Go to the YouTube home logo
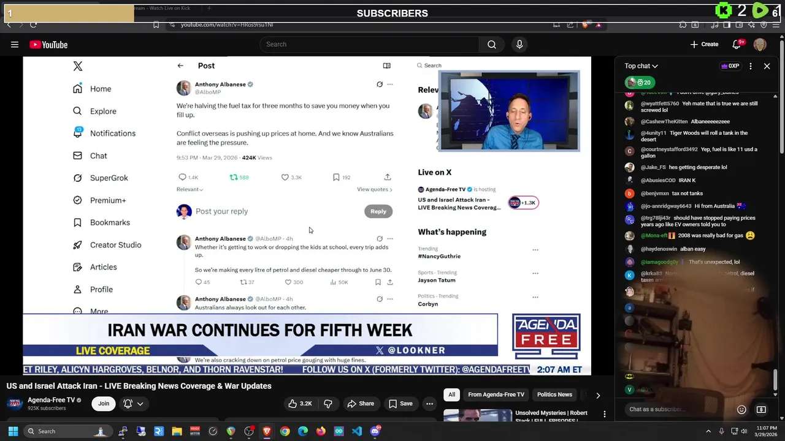 (x=48, y=45)
